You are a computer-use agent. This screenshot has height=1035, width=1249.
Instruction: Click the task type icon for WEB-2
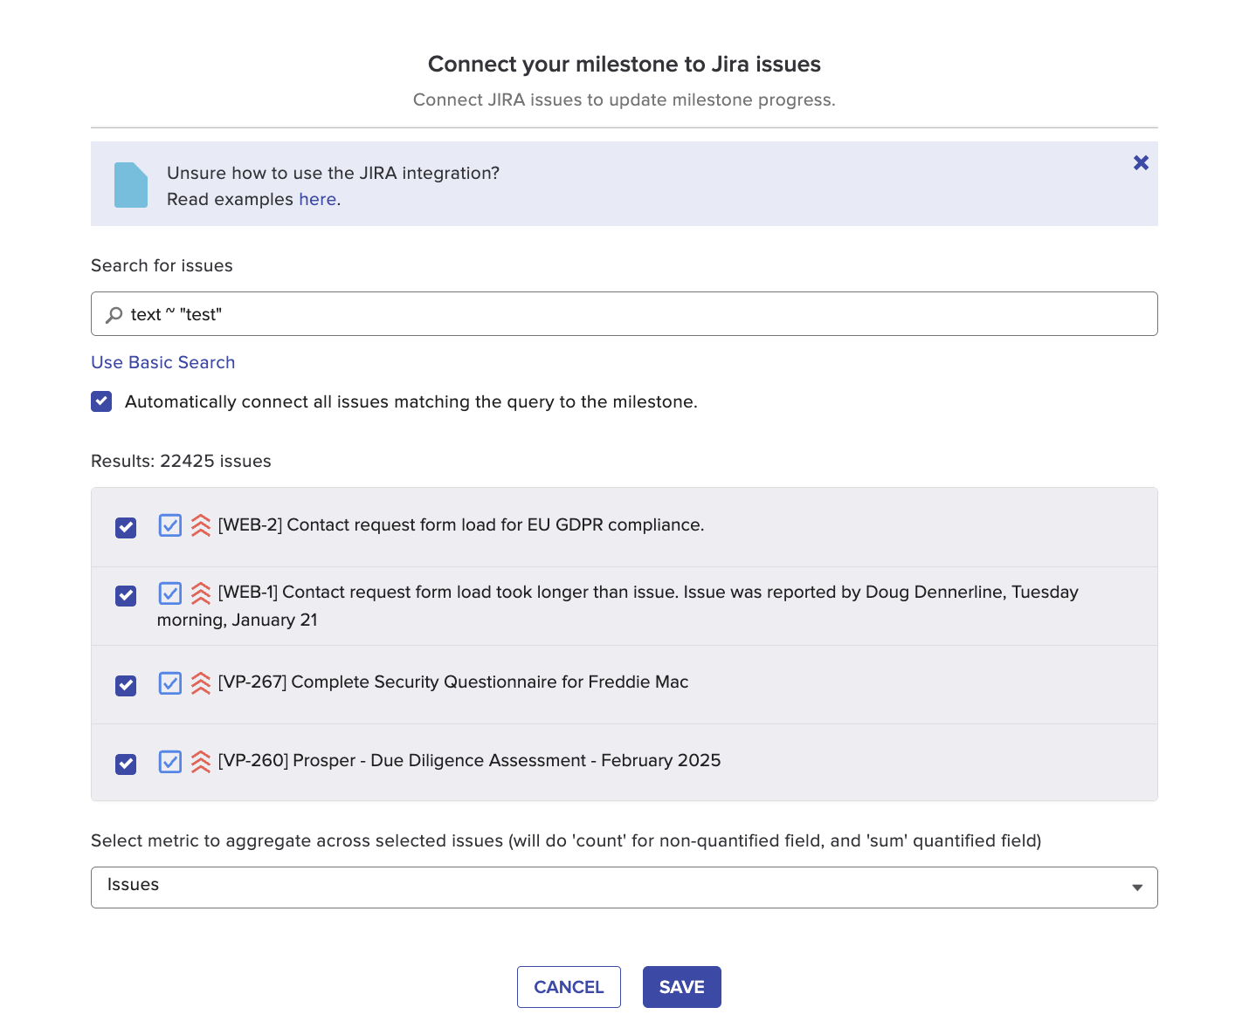click(x=170, y=525)
